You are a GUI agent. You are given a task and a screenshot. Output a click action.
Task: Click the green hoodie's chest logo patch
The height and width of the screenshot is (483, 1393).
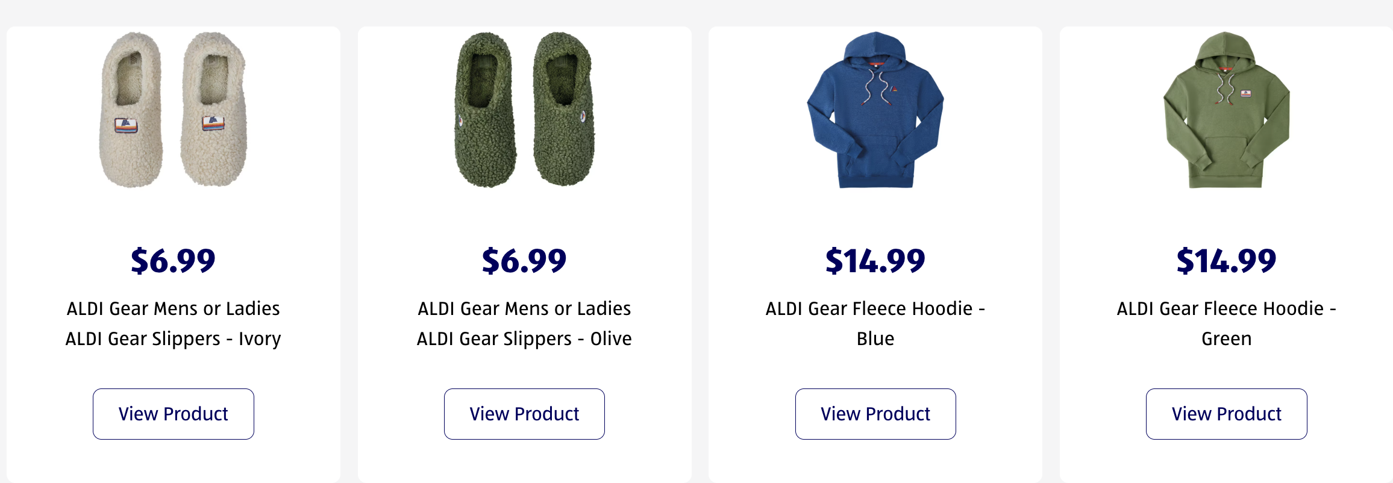[x=1245, y=93]
